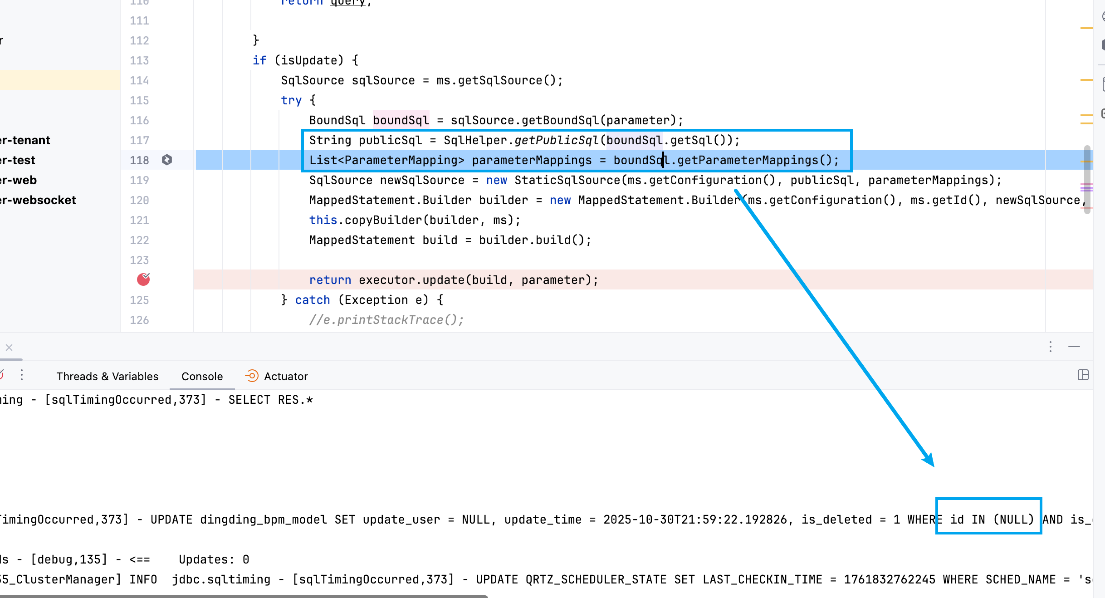
Task: Switch to Threads & Variables tab
Action: tap(107, 376)
